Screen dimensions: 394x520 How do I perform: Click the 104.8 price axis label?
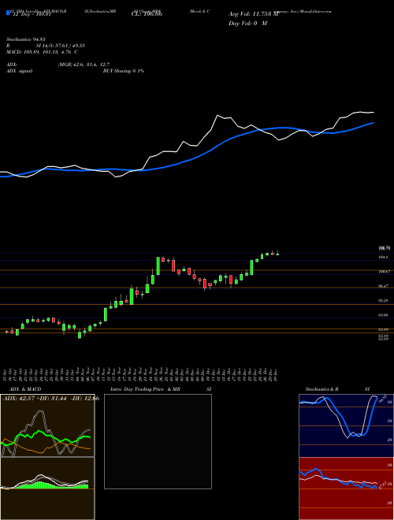(384, 258)
